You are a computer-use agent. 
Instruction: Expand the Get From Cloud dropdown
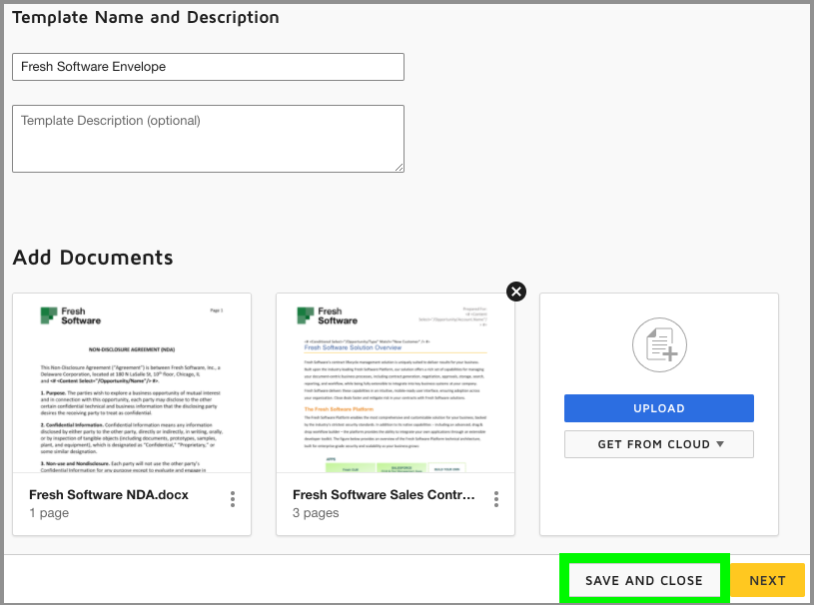tap(658, 444)
